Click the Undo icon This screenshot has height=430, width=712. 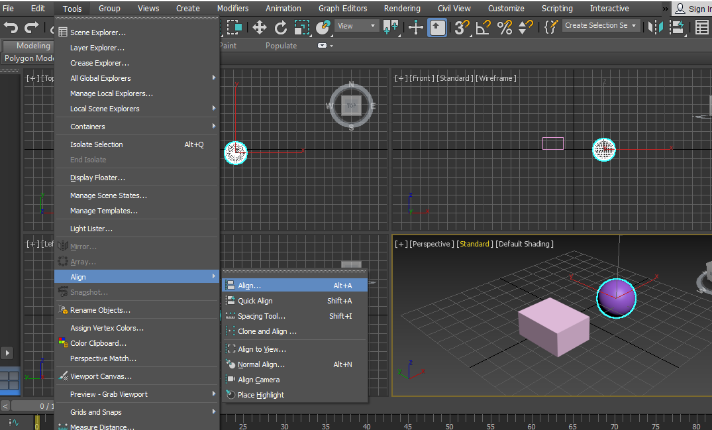pos(10,27)
